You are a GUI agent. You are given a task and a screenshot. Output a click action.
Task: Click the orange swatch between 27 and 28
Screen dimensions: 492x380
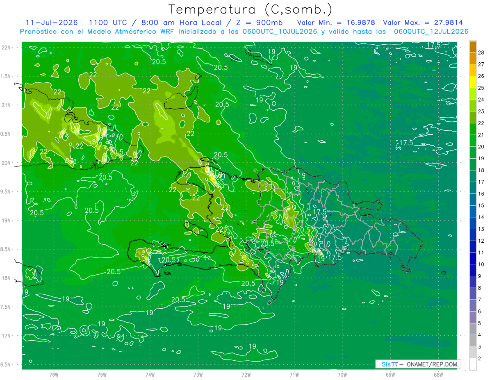pos(473,58)
